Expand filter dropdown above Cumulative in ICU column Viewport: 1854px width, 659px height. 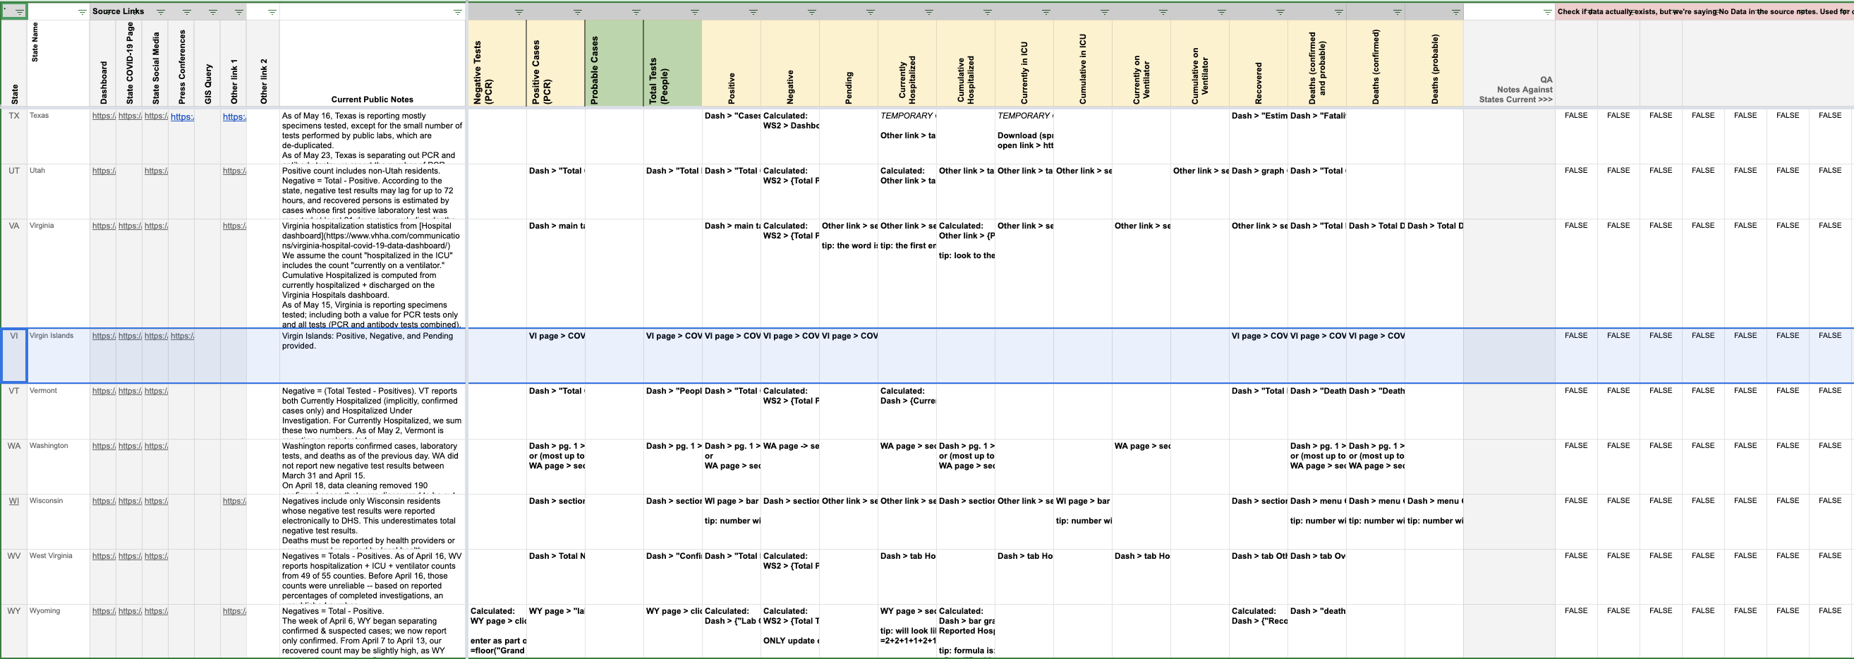point(1105,12)
